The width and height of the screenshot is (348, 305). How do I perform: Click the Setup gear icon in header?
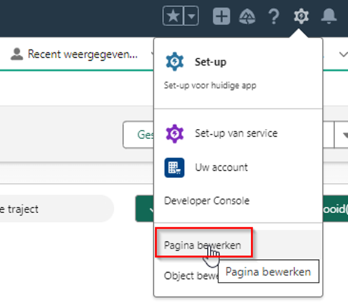pyautogui.click(x=301, y=16)
